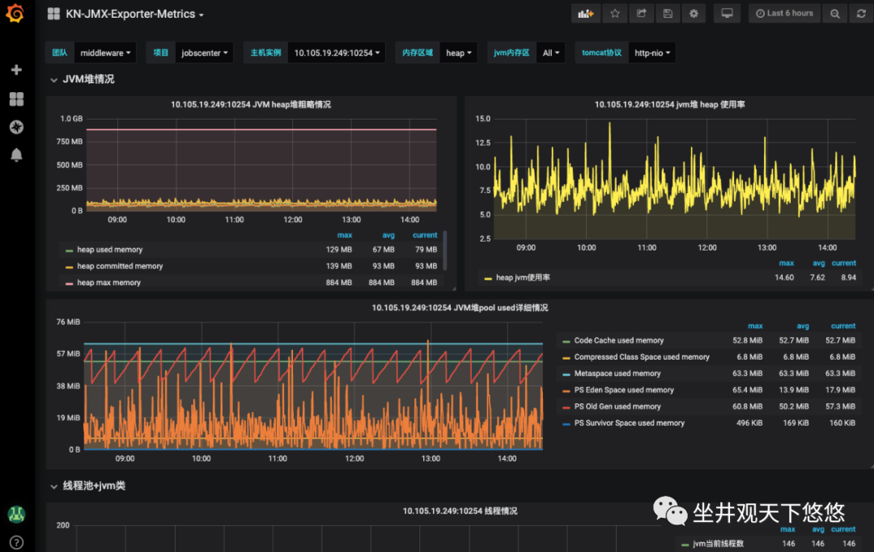Share the dashboard via share icon
Image resolution: width=874 pixels, height=552 pixels.
(641, 14)
